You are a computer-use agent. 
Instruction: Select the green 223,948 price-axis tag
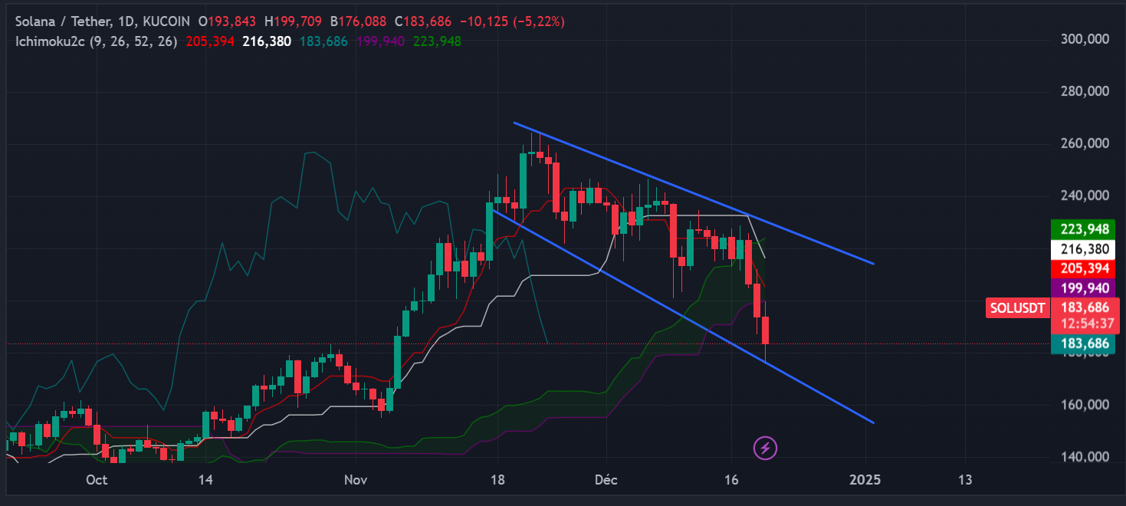[x=1082, y=229]
